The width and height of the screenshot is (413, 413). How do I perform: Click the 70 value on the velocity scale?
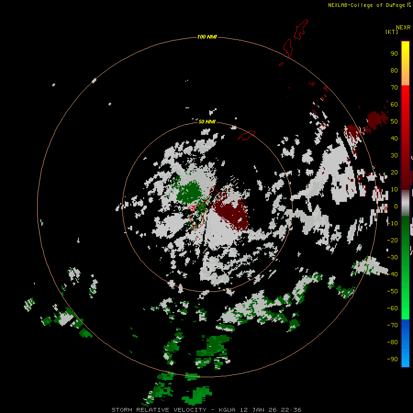click(x=394, y=88)
